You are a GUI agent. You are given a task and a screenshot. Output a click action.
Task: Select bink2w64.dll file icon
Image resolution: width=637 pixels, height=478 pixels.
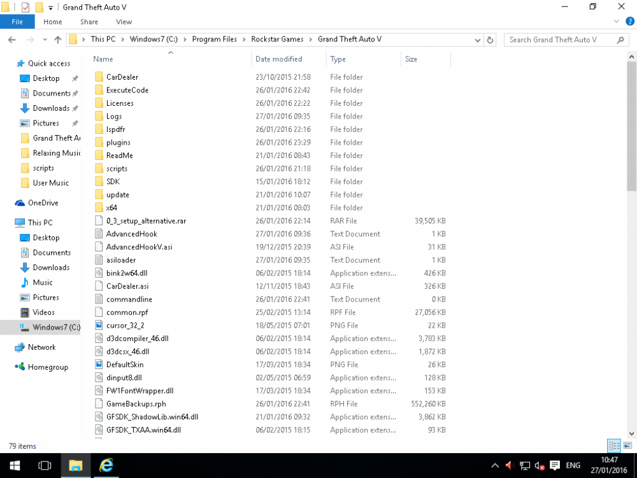tap(99, 273)
